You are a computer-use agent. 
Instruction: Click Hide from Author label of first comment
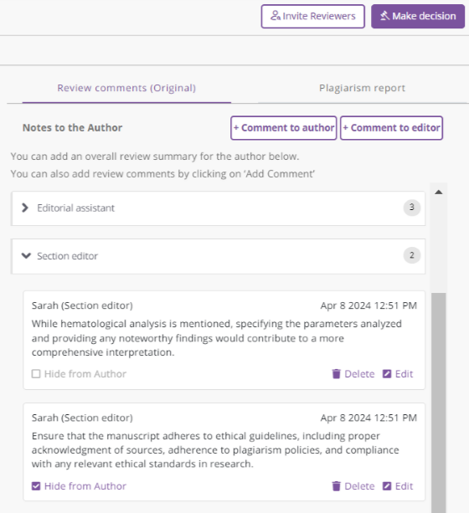click(85, 373)
